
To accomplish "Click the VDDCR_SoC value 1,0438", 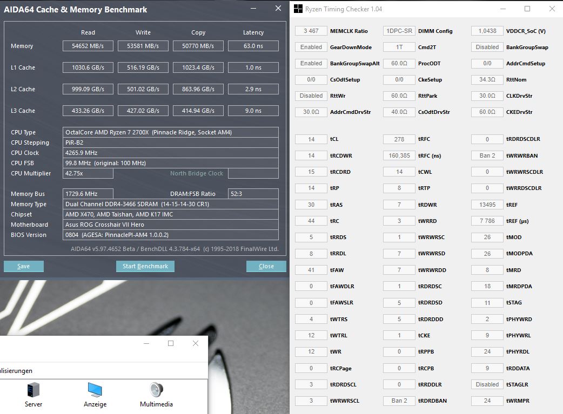I will tap(487, 31).
